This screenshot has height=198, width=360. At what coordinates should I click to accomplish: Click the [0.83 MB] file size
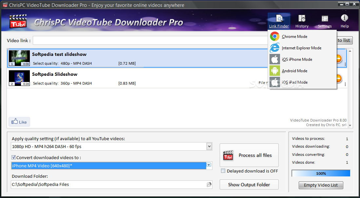[127, 83]
